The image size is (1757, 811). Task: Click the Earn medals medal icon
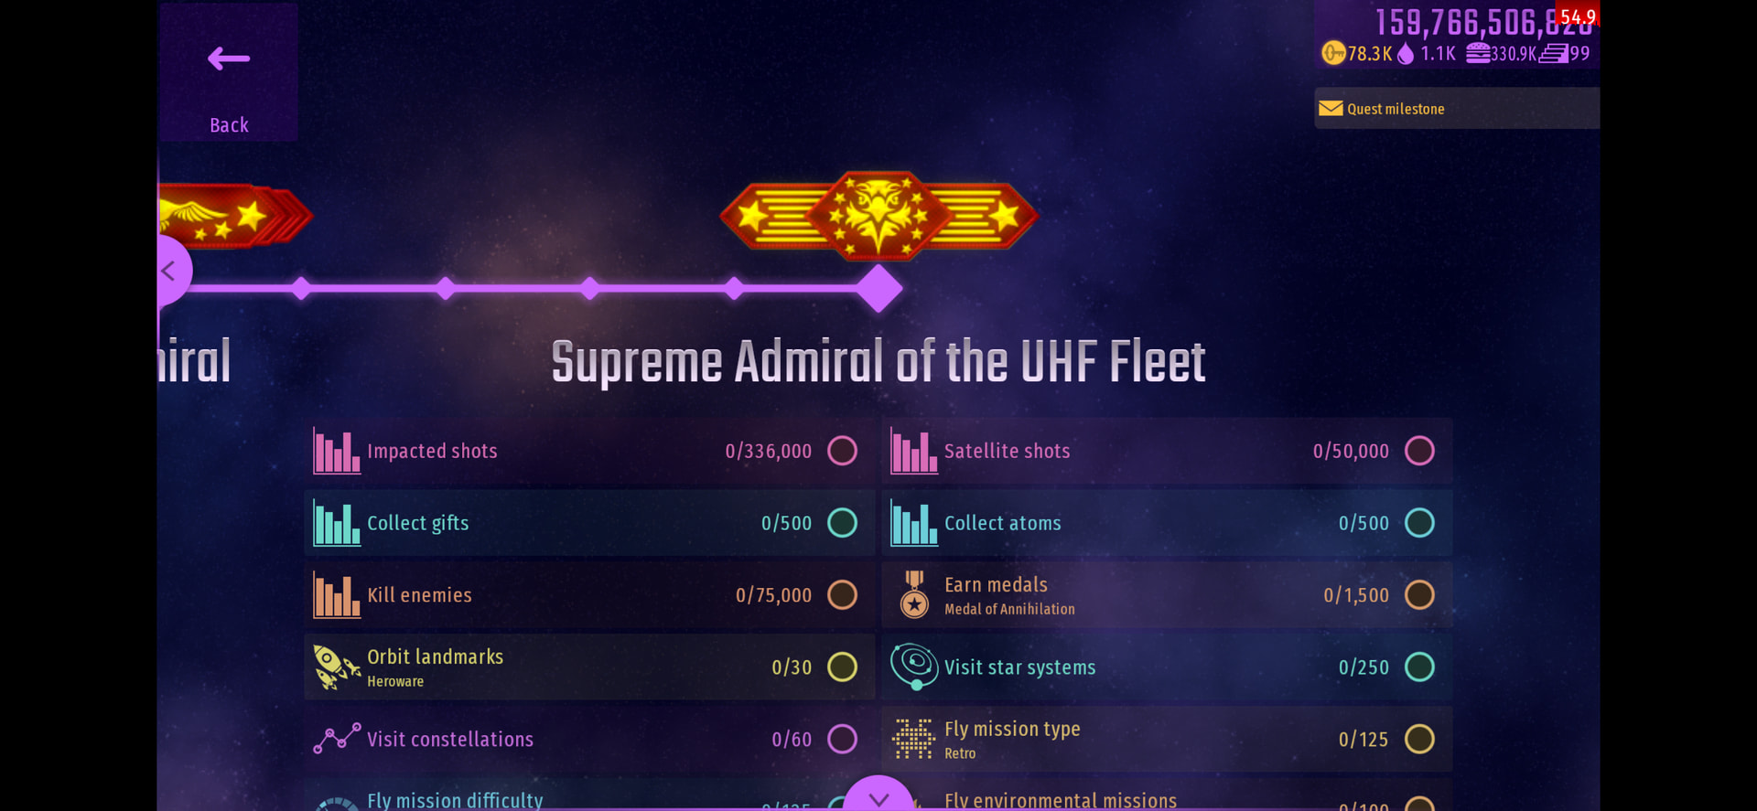click(914, 595)
